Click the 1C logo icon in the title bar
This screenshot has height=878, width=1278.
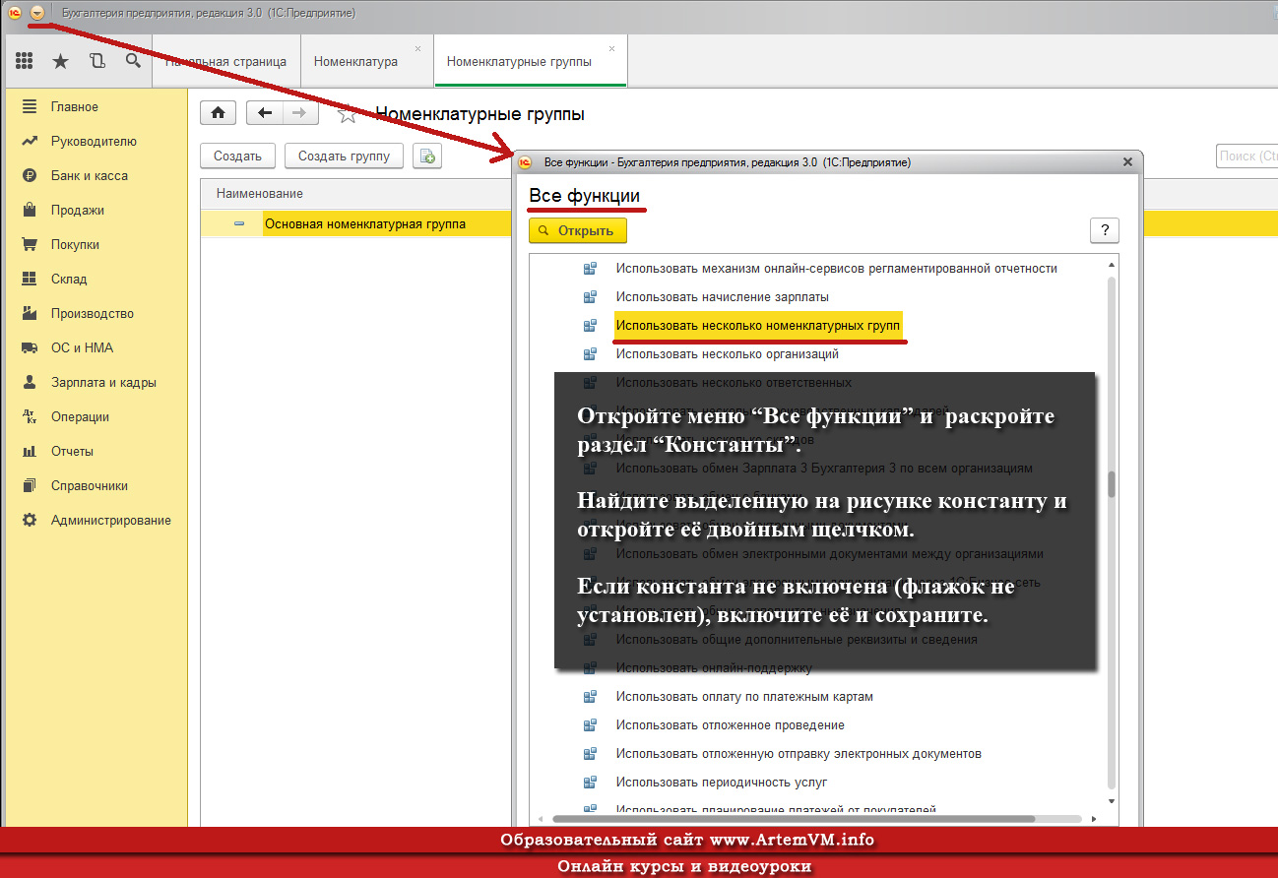pyautogui.click(x=15, y=13)
